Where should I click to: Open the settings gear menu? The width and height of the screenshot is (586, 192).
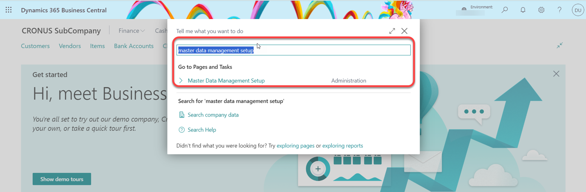[x=541, y=10]
